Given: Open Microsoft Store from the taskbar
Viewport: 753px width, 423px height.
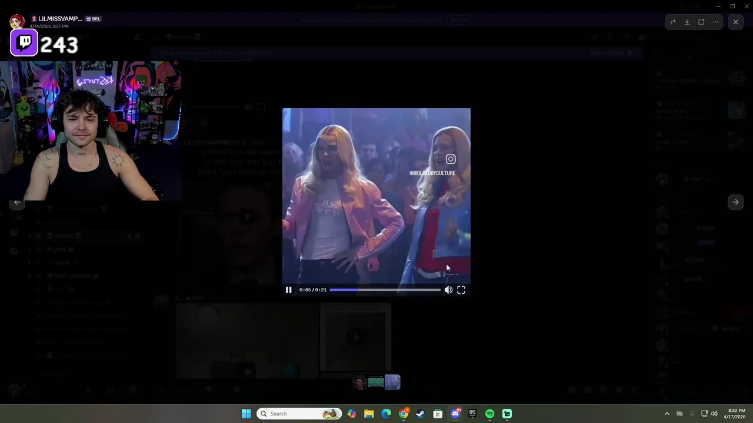Looking at the screenshot, I should [438, 414].
